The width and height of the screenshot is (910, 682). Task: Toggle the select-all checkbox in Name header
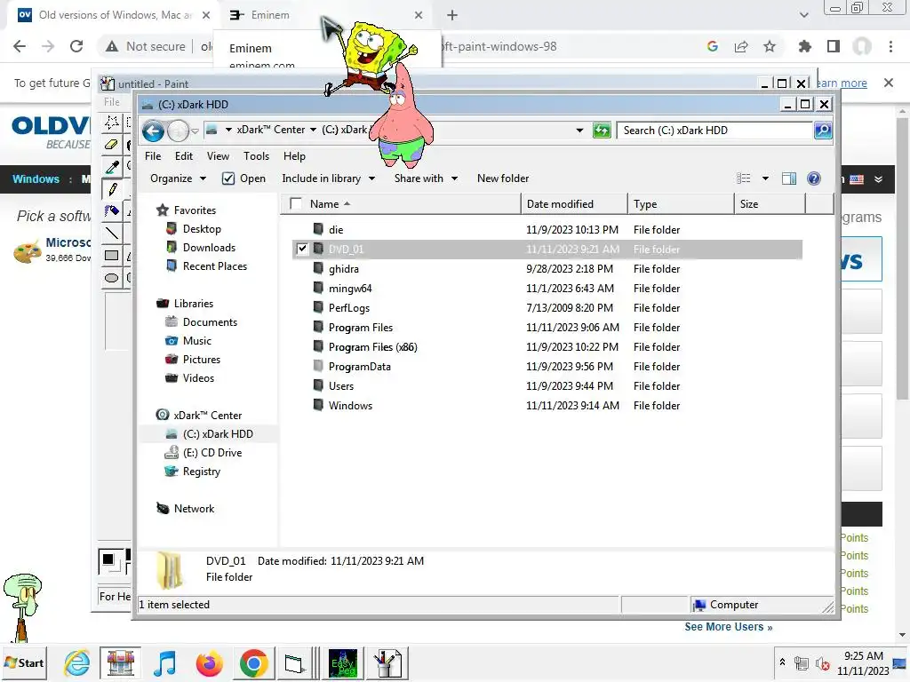(x=295, y=203)
